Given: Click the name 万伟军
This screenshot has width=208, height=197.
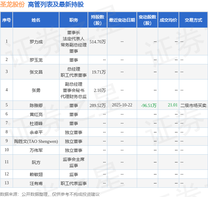Looking at the screenshot, I should [36, 150].
